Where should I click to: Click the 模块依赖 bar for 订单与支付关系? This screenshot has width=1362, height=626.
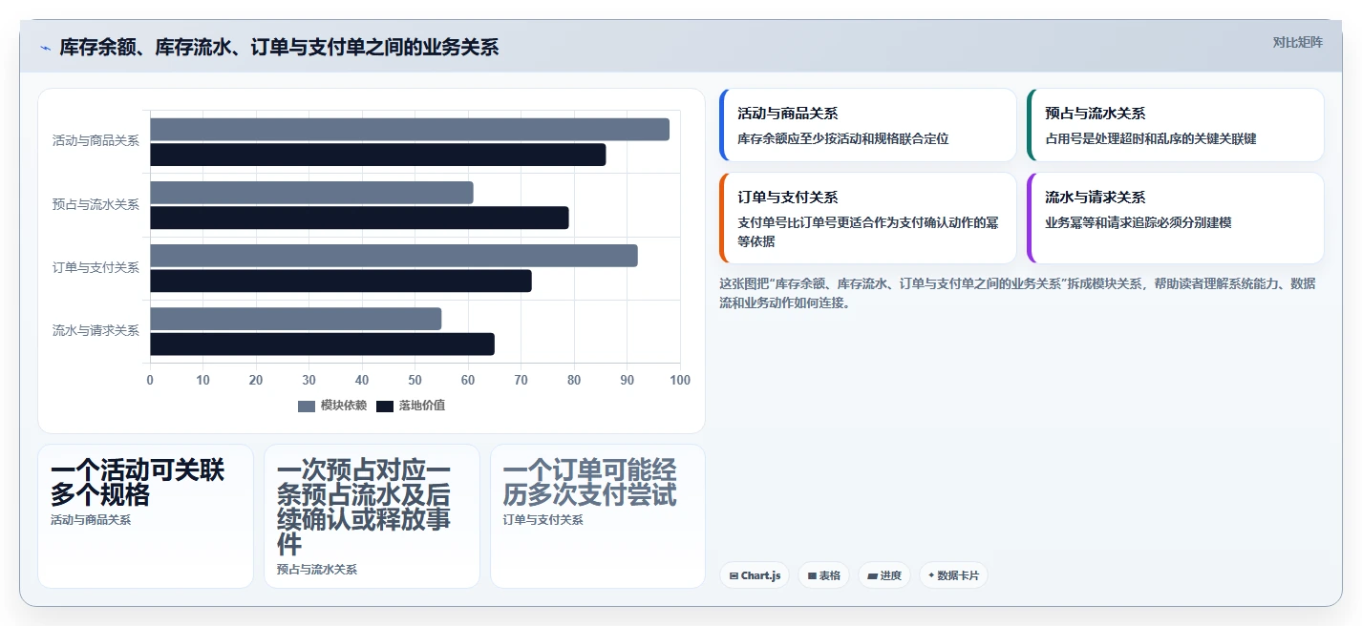point(394,256)
